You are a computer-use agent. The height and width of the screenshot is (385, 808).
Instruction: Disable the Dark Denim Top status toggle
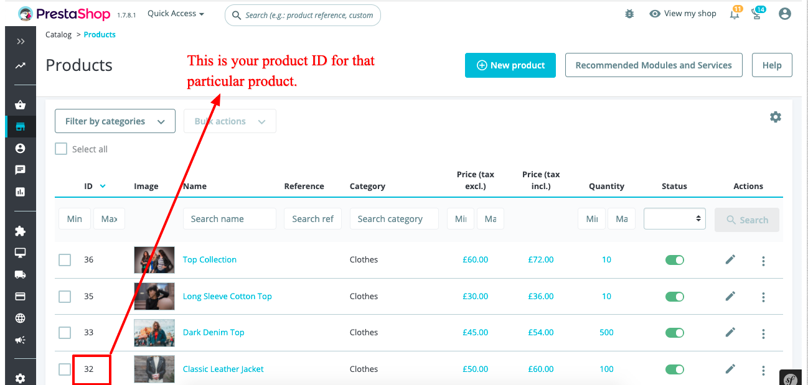pos(674,333)
